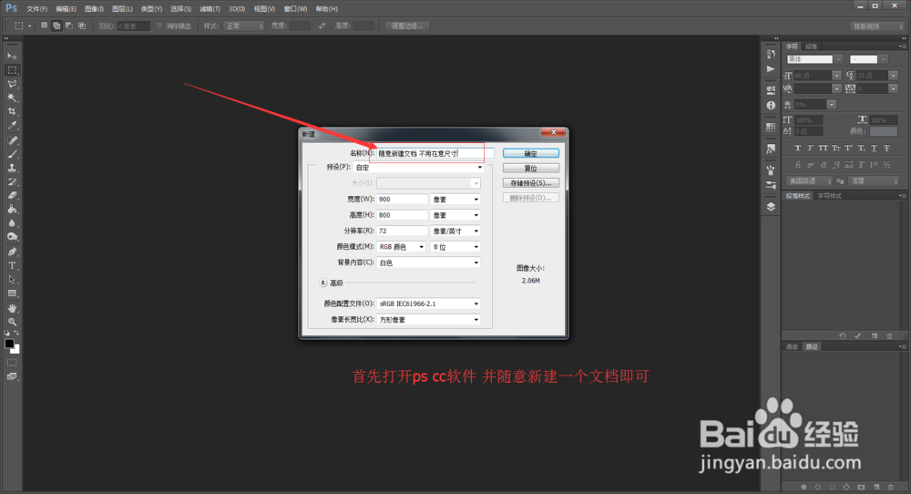Choose Subtract from Selection mode
The width and height of the screenshot is (911, 494).
(69, 26)
